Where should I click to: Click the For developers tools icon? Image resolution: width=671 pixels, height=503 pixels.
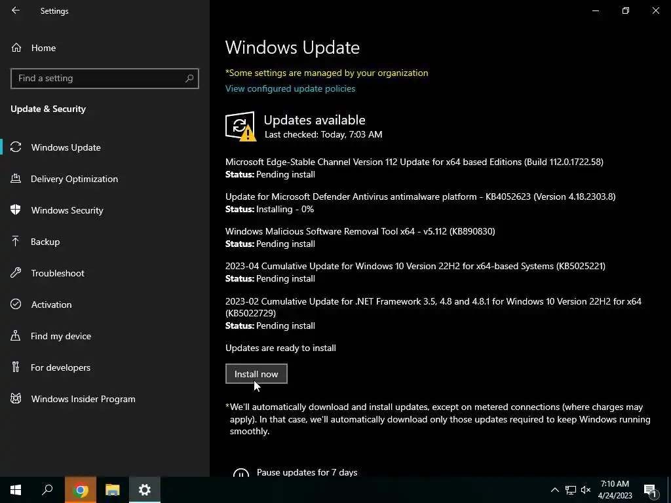(x=16, y=367)
